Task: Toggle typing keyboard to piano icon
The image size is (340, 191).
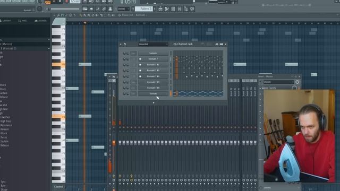Action: tap(85, 9)
